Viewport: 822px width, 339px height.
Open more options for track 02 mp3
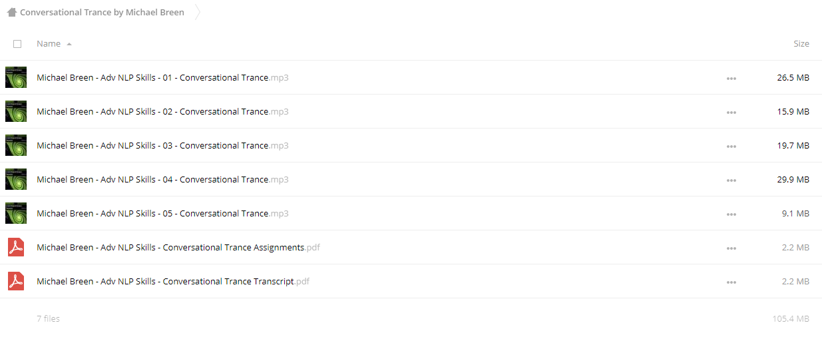[731, 112]
